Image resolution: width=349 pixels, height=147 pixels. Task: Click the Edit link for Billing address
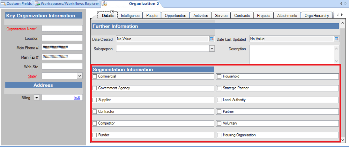pyautogui.click(x=77, y=98)
